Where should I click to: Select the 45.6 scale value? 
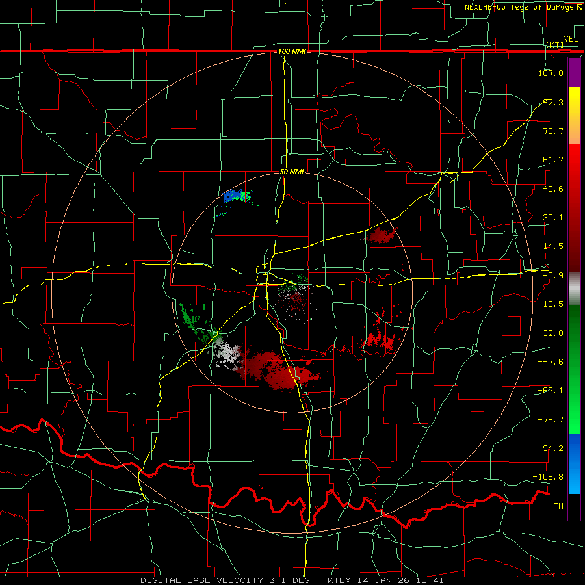click(553, 188)
